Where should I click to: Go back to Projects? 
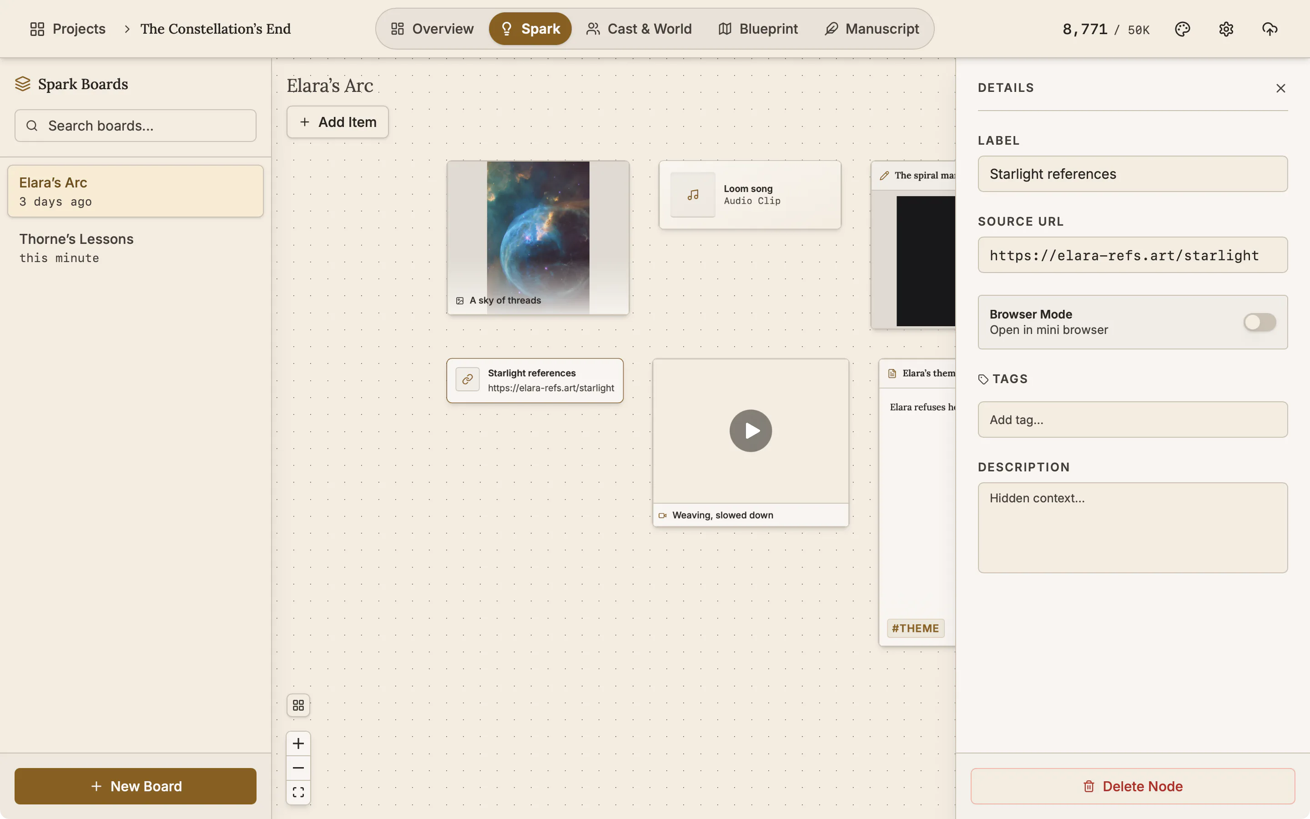tap(68, 29)
